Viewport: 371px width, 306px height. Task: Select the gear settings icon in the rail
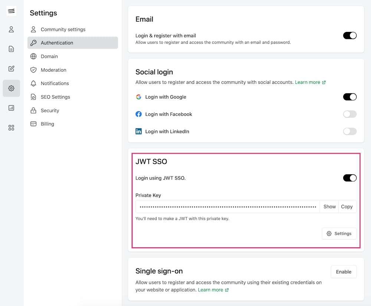pos(12,88)
